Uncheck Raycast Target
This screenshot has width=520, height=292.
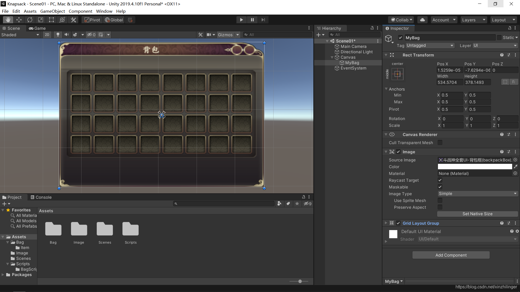(440, 180)
